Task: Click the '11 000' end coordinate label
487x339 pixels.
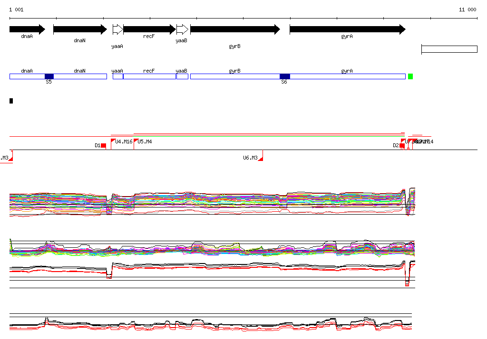Action: coord(468,9)
